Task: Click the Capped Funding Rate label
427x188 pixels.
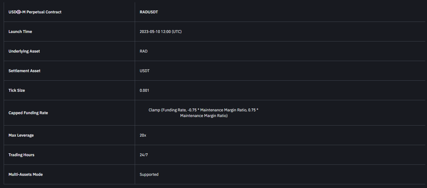Action: pos(28,113)
